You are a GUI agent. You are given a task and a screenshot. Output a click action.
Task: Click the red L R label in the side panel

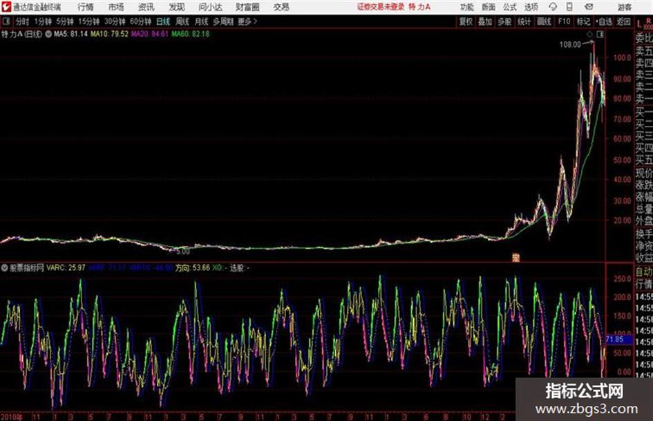coord(644,24)
